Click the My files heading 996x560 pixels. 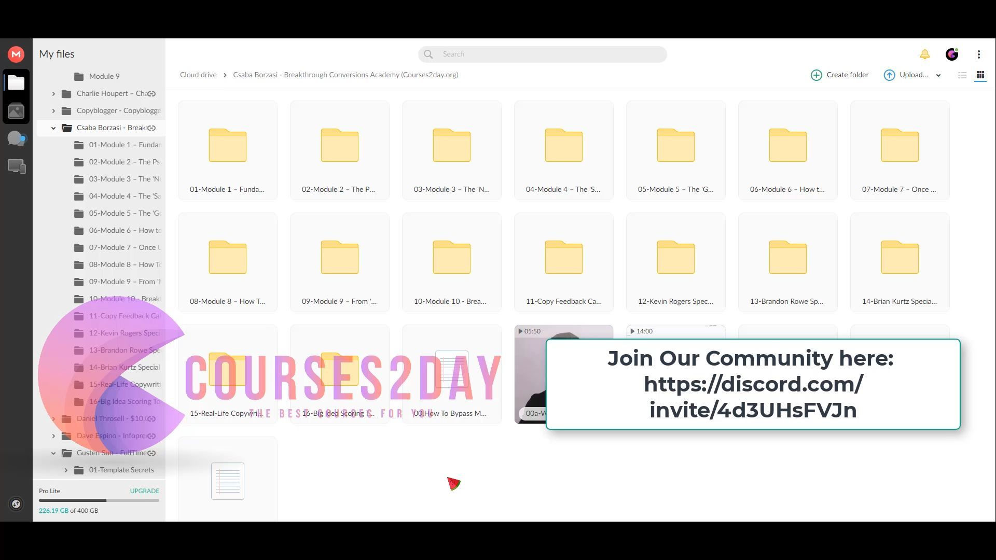(57, 54)
